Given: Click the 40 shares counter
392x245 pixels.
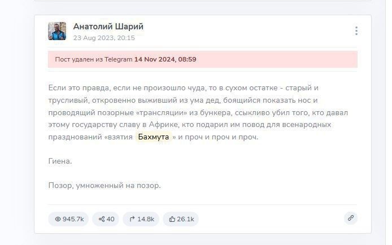Looking at the screenshot, I should (x=106, y=219).
